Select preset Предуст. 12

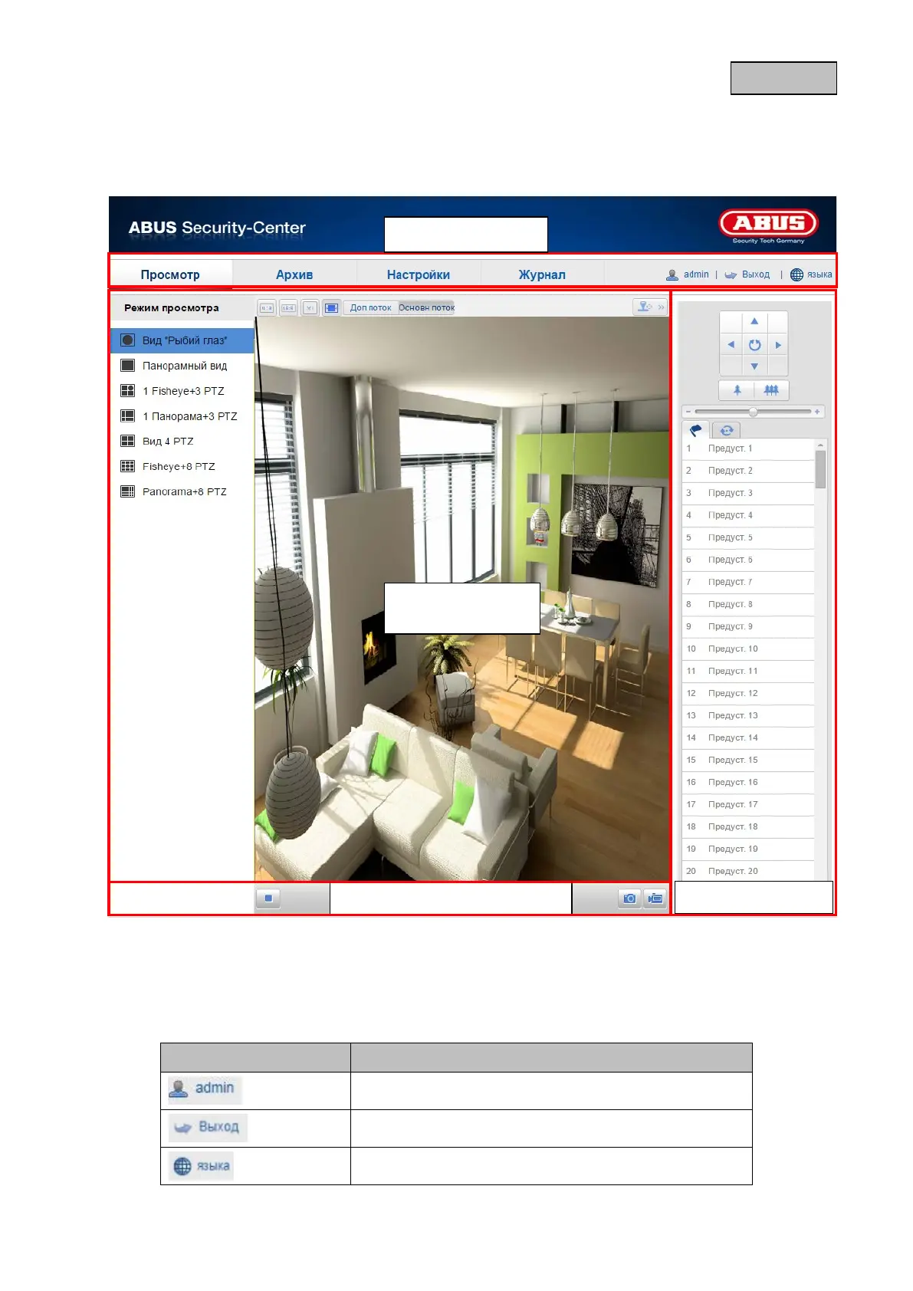pyautogui.click(x=748, y=693)
